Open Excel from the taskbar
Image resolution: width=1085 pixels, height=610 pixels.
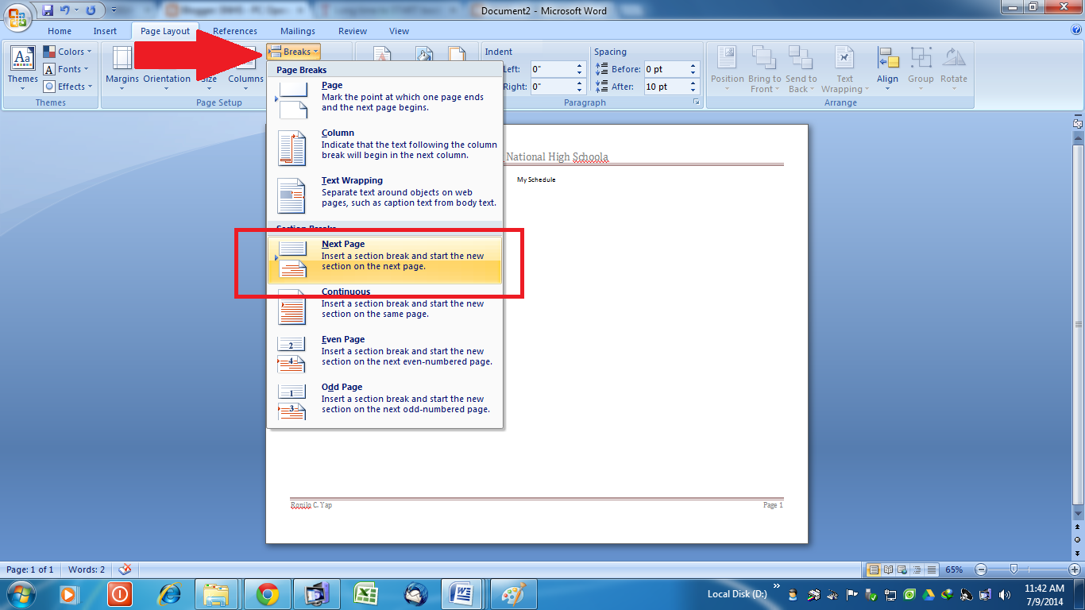point(366,593)
